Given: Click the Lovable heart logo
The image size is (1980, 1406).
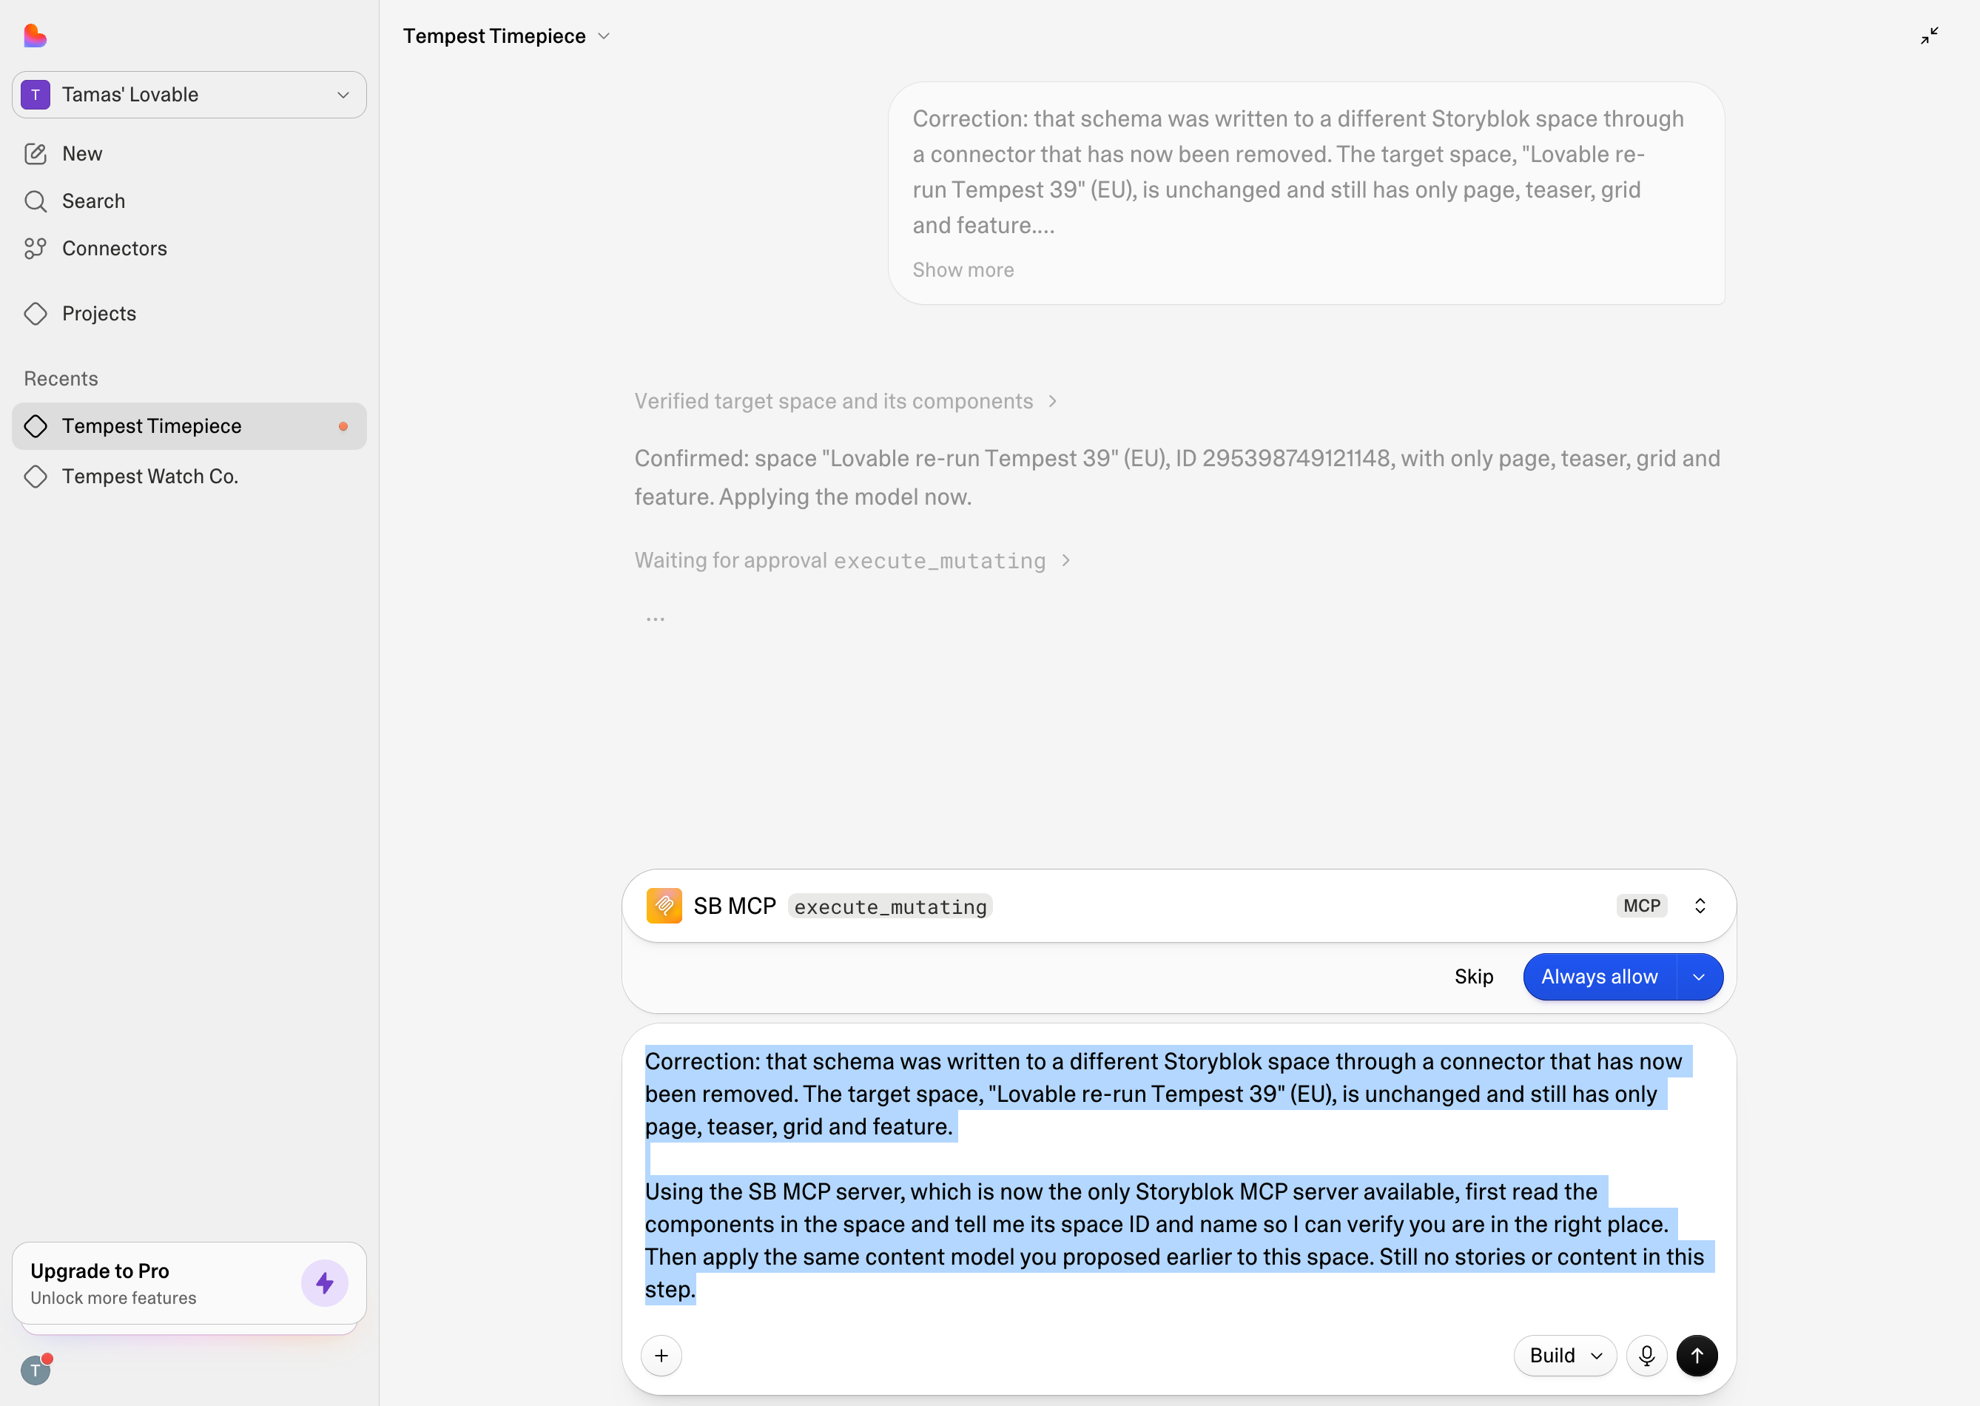Looking at the screenshot, I should click(35, 36).
